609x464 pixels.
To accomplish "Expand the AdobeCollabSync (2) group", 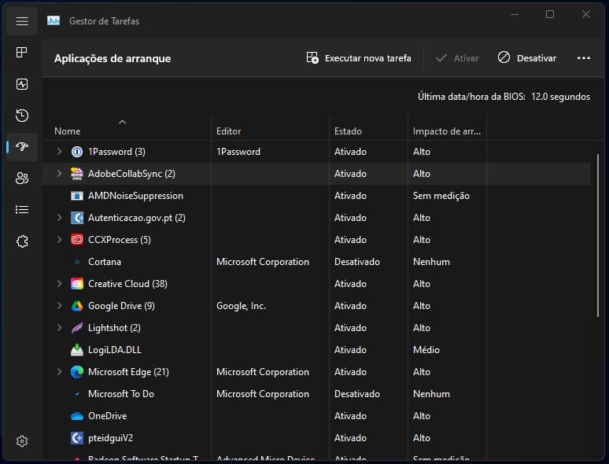I will coord(60,174).
